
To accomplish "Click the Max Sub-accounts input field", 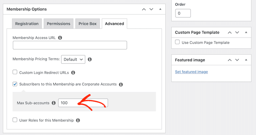I will pos(83,103).
